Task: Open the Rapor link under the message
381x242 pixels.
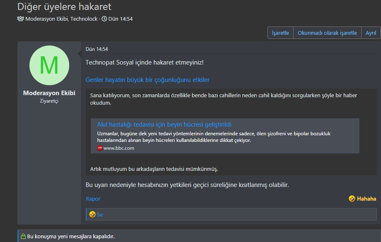Action: pyautogui.click(x=93, y=199)
